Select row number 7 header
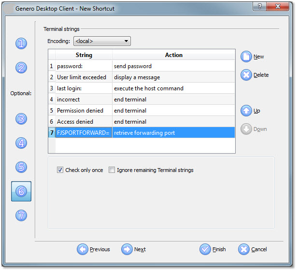Image resolution: width=297 pixels, height=271 pixels. click(x=52, y=132)
